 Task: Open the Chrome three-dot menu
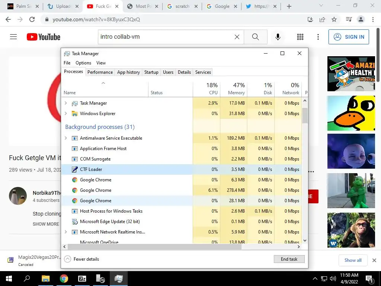click(x=373, y=19)
